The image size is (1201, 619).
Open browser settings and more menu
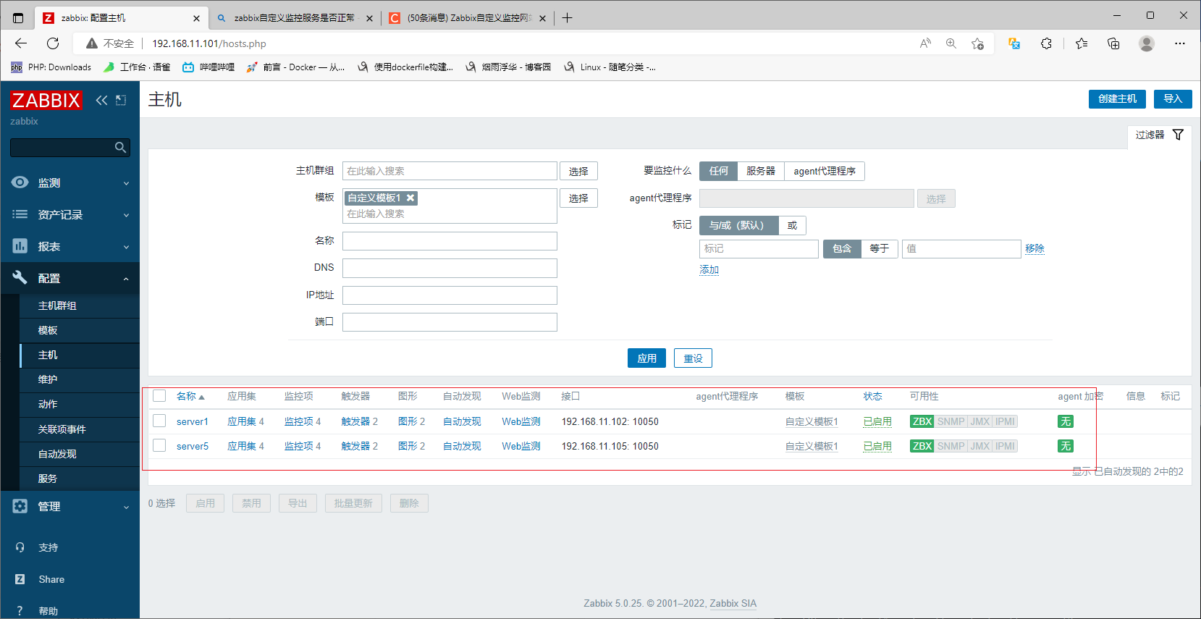tap(1180, 43)
